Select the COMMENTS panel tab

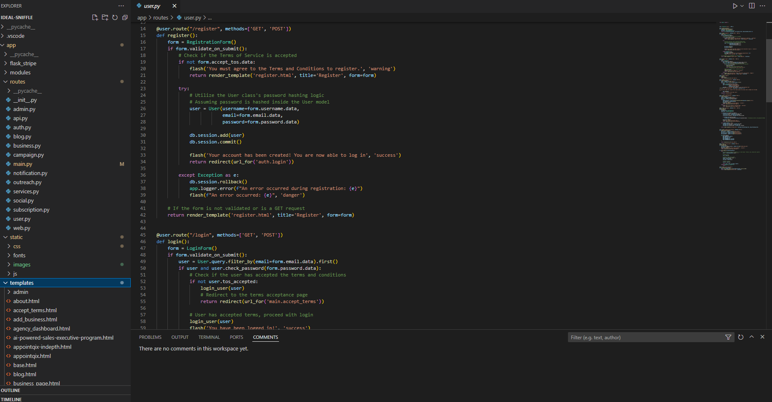click(266, 337)
